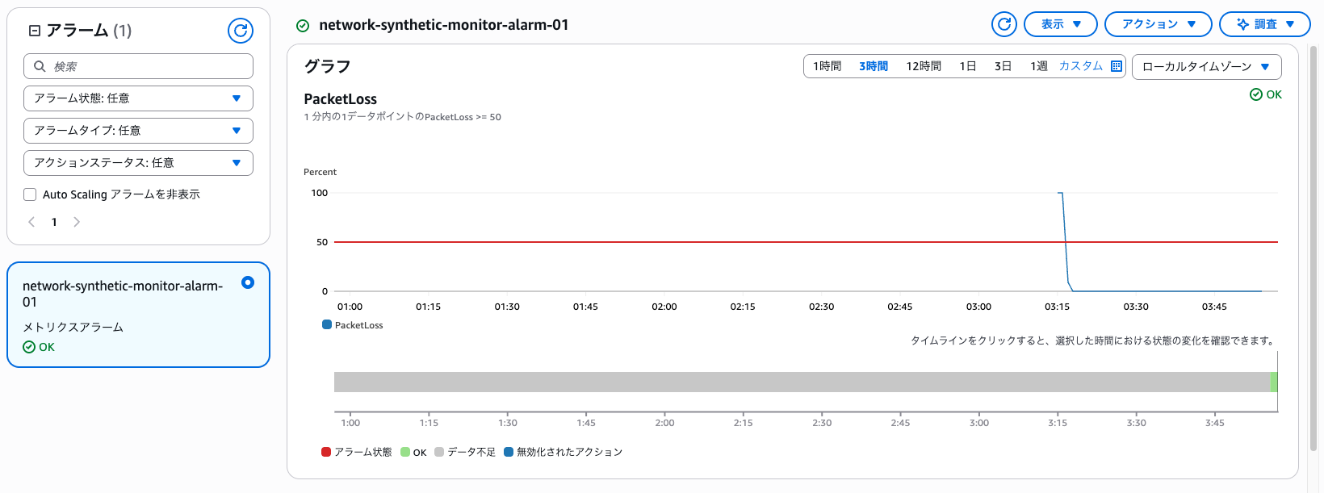The width and height of the screenshot is (1324, 493).
Task: Select page 1 in alarm pagination
Action: (x=54, y=222)
